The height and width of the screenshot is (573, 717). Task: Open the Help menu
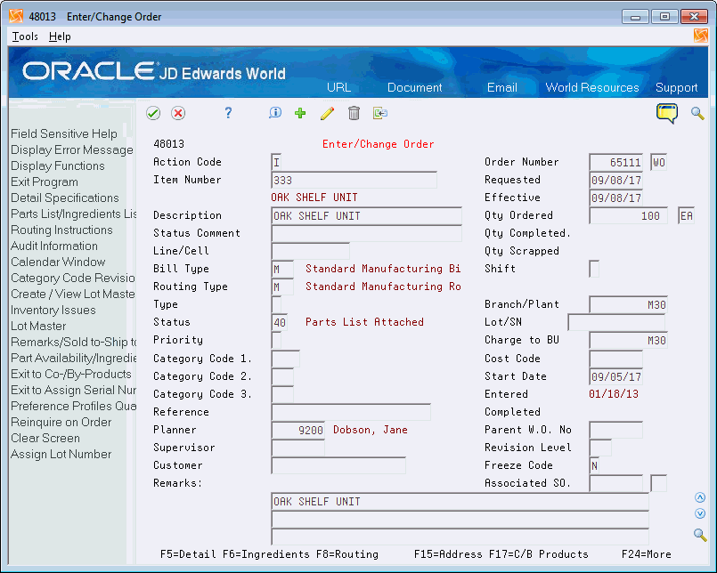tap(60, 36)
